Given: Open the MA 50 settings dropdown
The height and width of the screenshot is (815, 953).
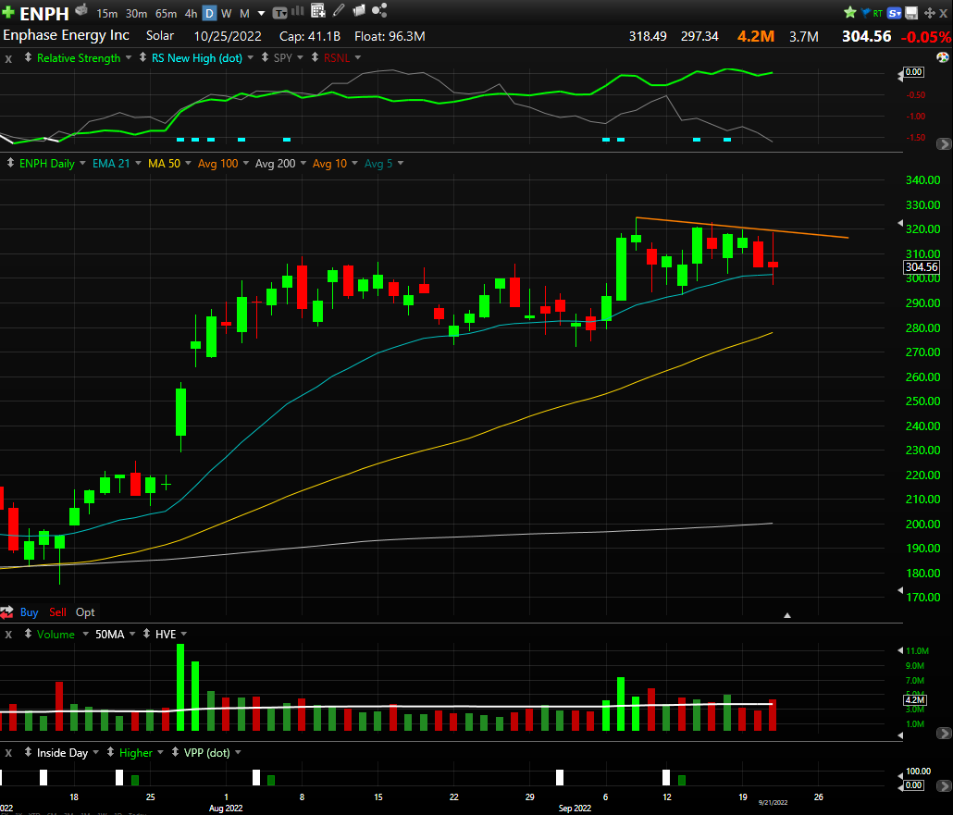Looking at the screenshot, I should 188,164.
